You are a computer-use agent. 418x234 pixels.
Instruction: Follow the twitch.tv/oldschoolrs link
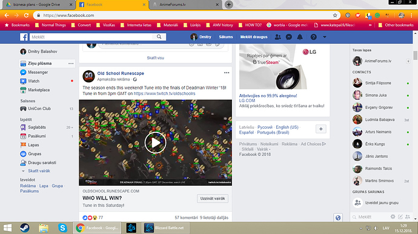pyautogui.click(x=164, y=94)
